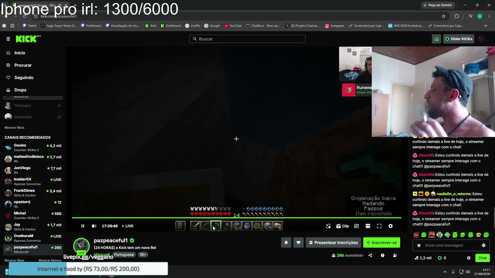495x278 pixels.
Task: Open the FrankDimes channel
Action: click(33, 193)
